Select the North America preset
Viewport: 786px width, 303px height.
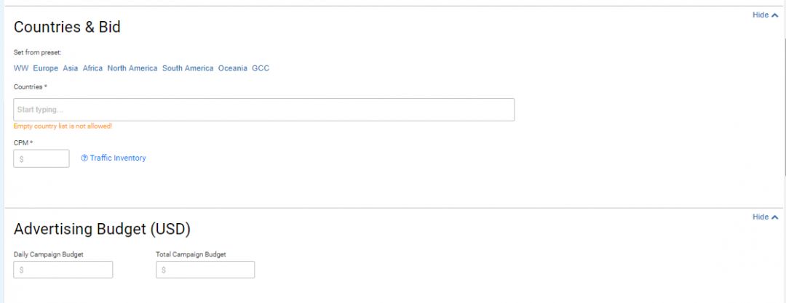tap(132, 68)
